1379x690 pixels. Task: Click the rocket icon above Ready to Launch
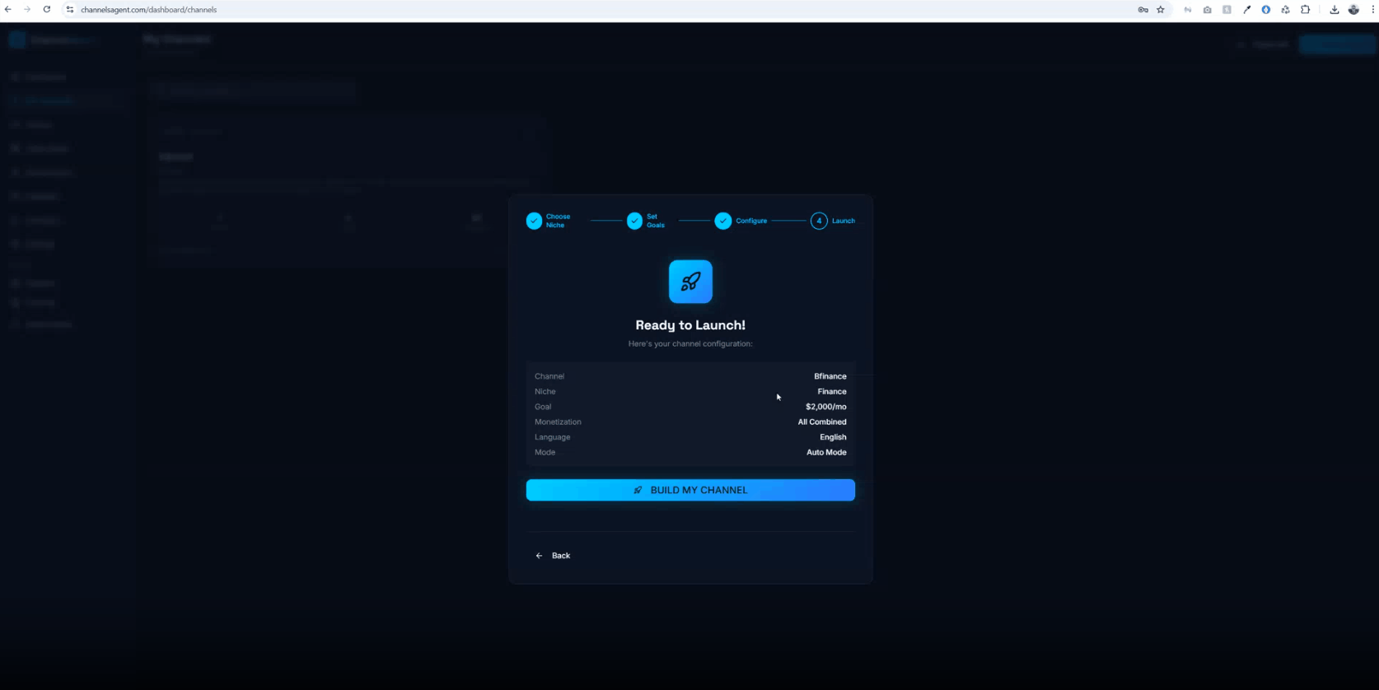click(690, 282)
